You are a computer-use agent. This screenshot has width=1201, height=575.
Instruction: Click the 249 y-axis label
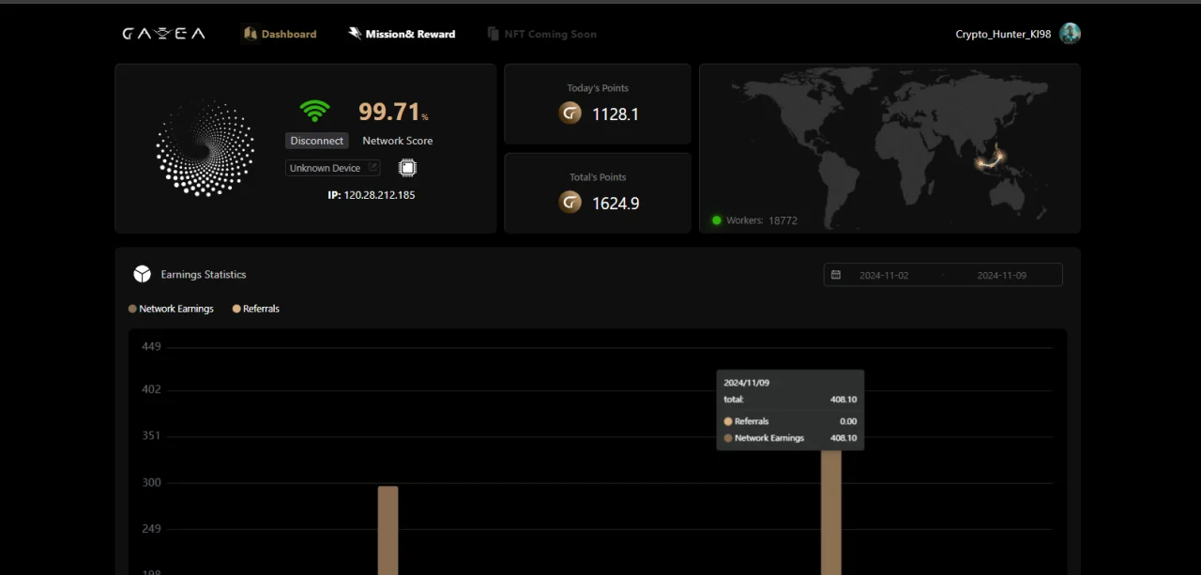coord(151,529)
